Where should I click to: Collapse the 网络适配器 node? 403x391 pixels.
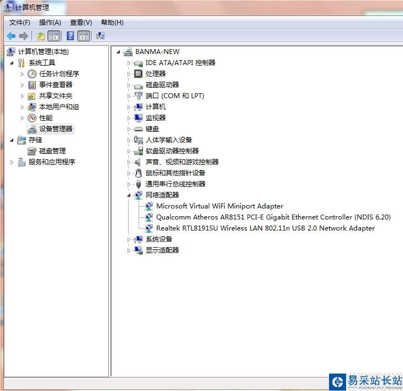(129, 196)
